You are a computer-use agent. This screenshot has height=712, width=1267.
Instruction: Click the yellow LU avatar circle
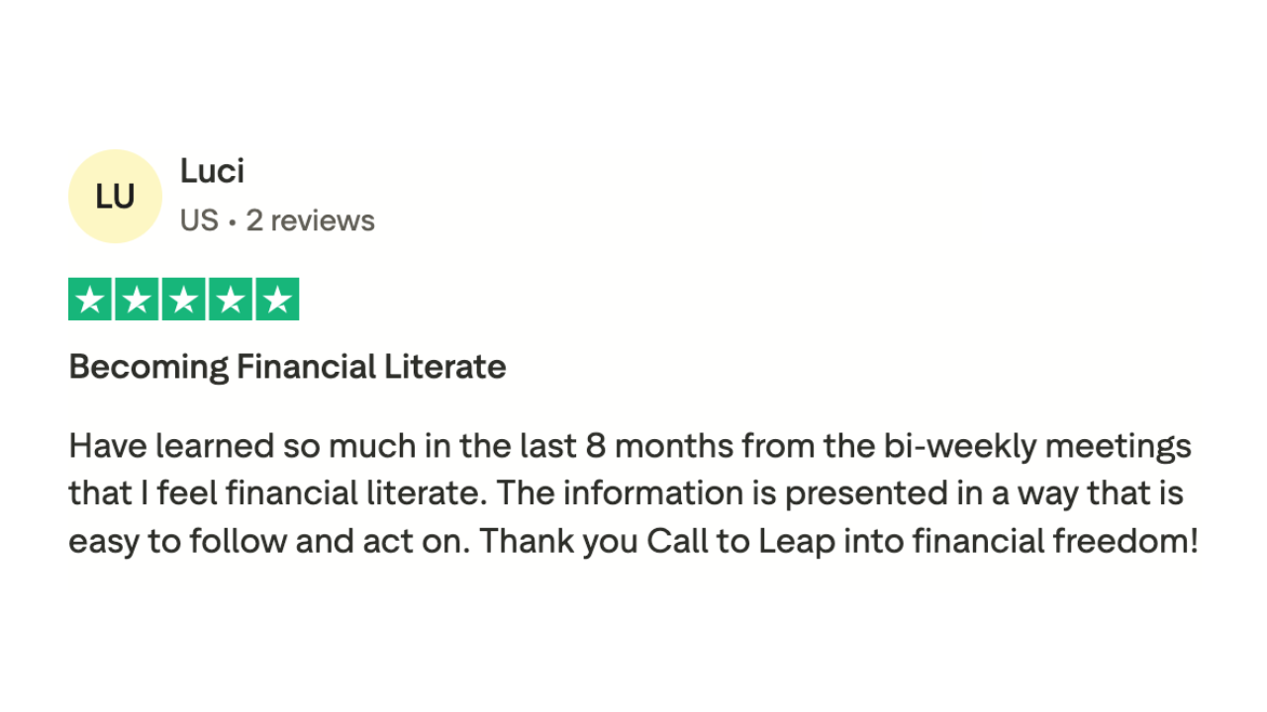click(115, 196)
